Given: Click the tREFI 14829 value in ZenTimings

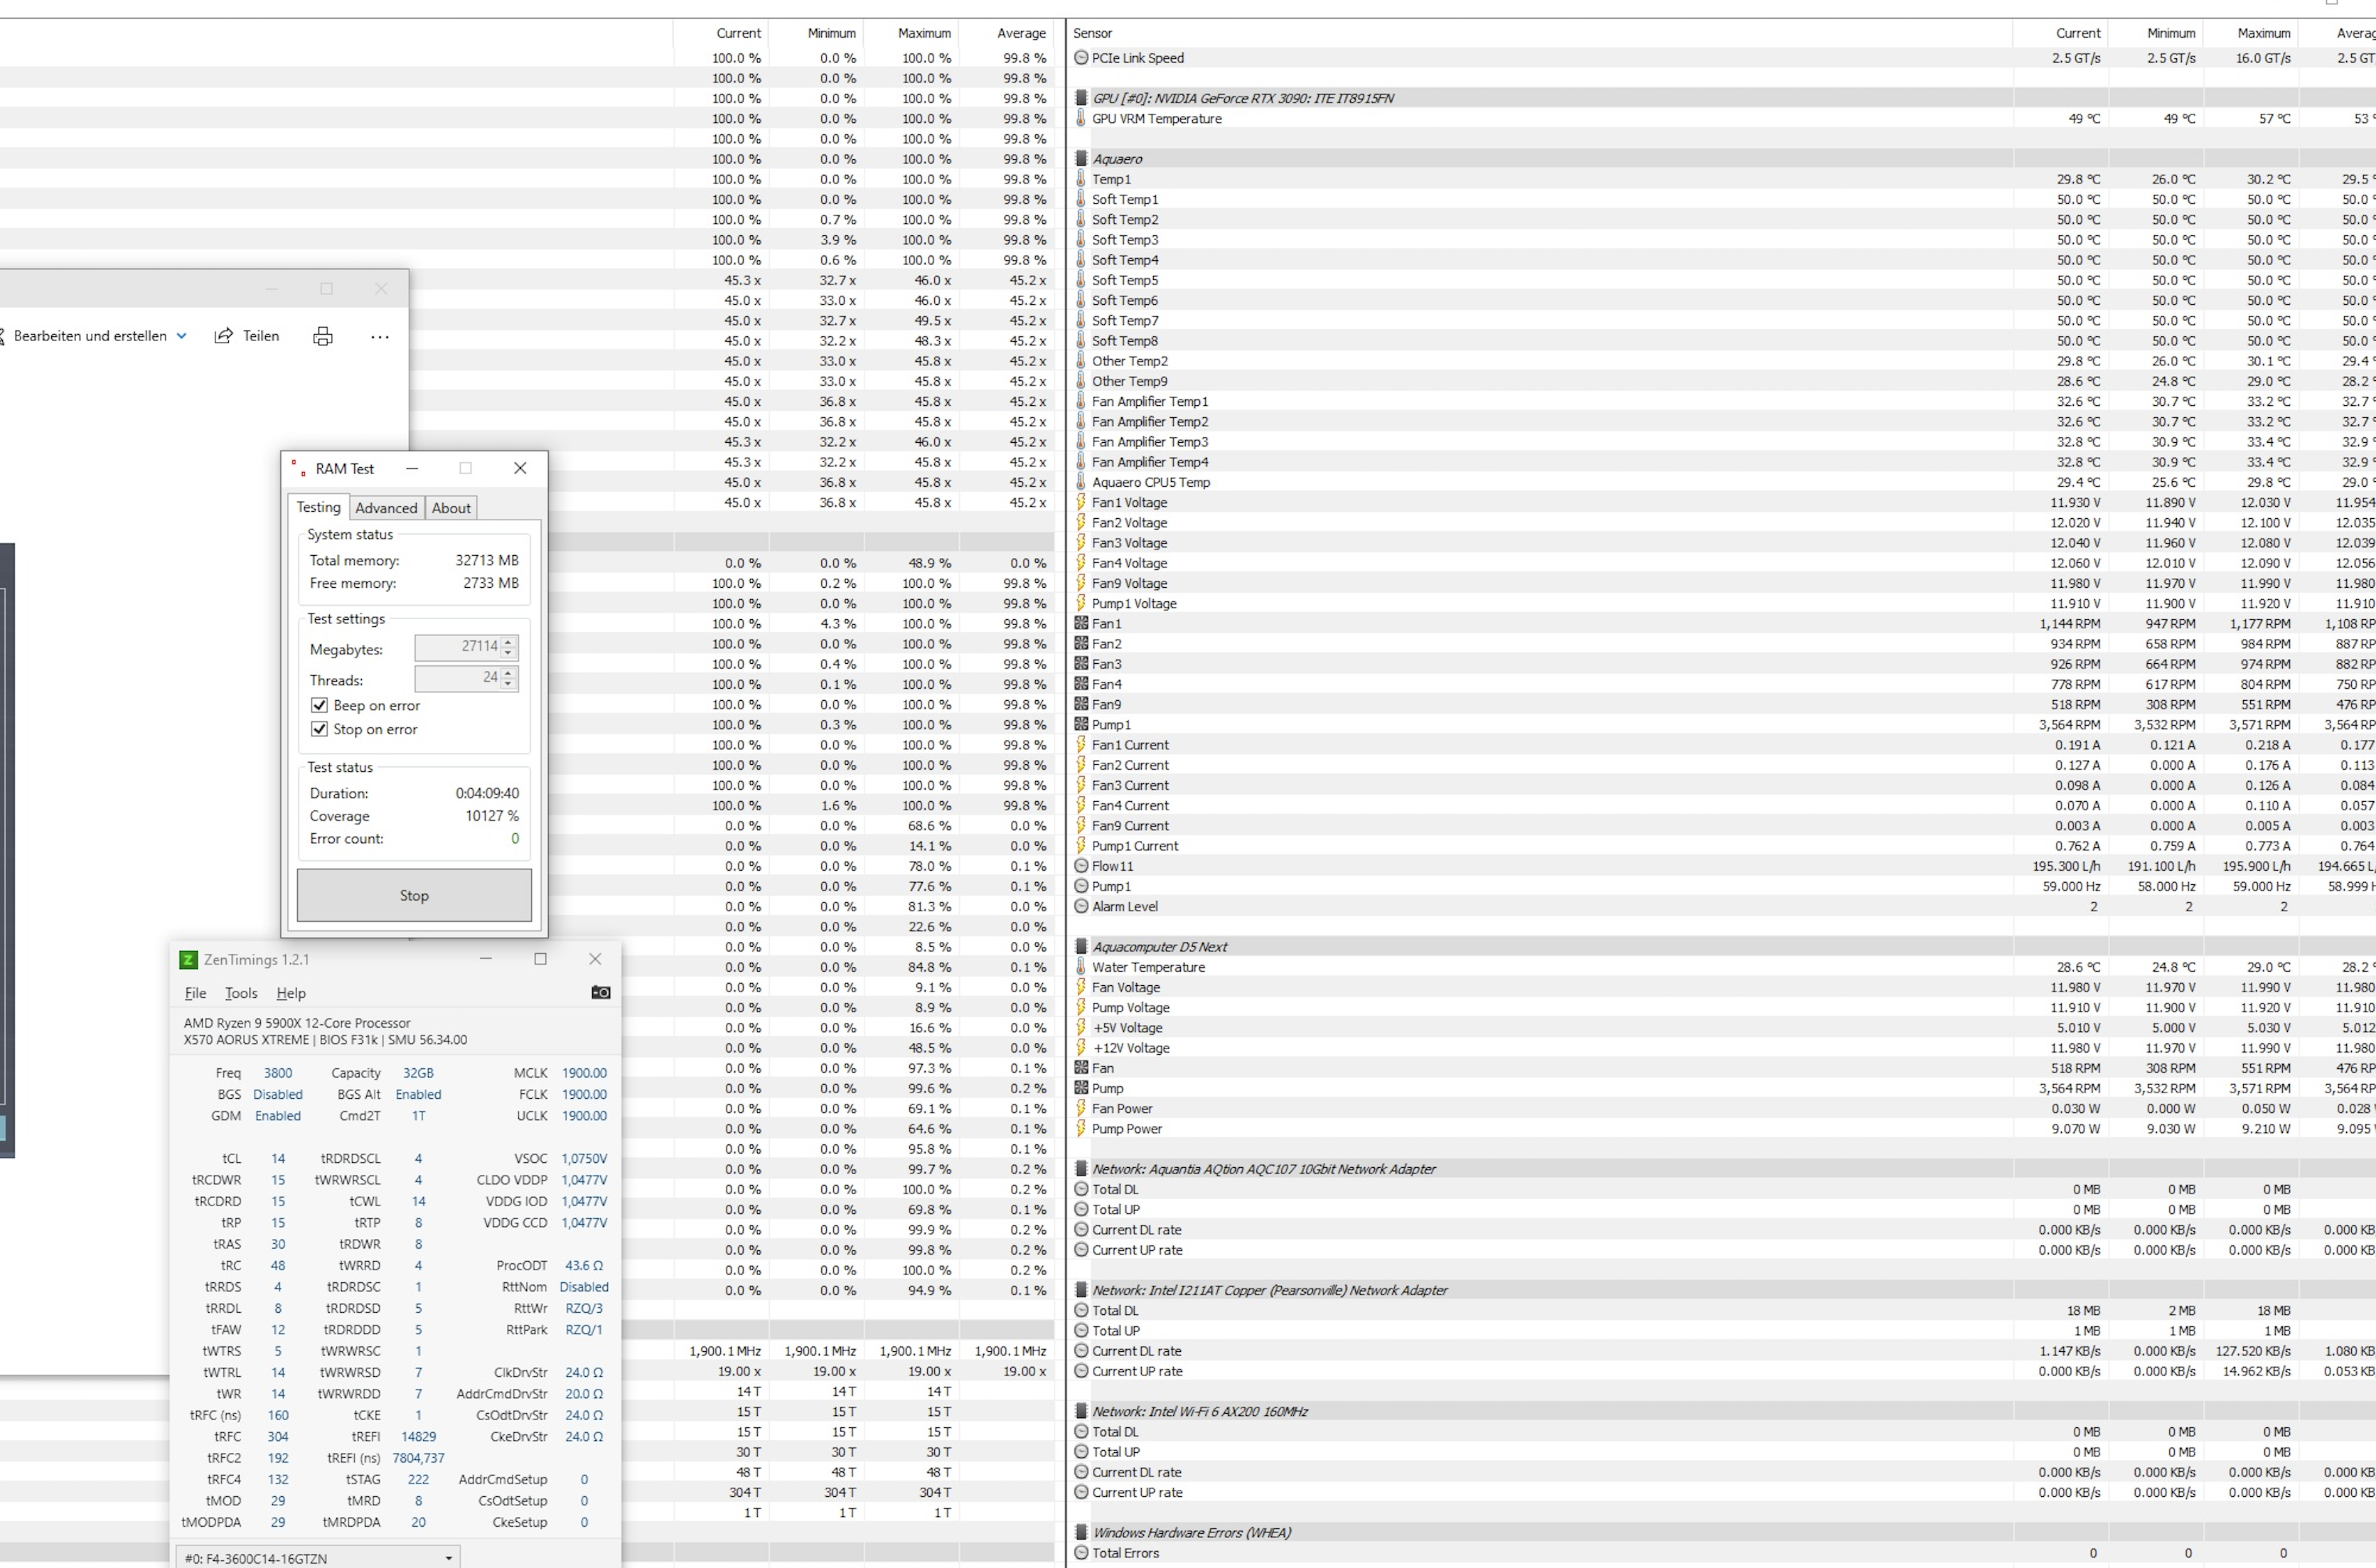Looking at the screenshot, I should [x=418, y=1437].
